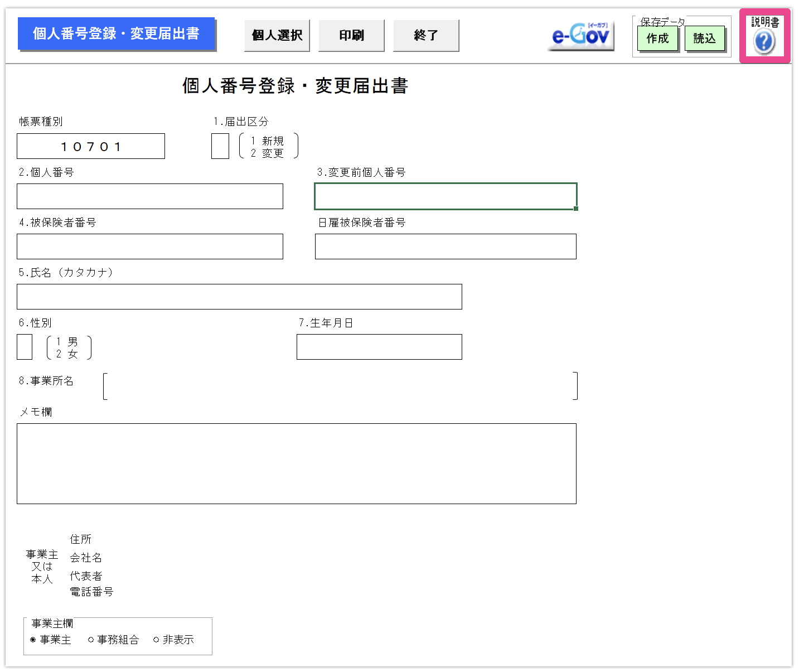
Task: Click the e-Gov logo
Action: tap(580, 36)
